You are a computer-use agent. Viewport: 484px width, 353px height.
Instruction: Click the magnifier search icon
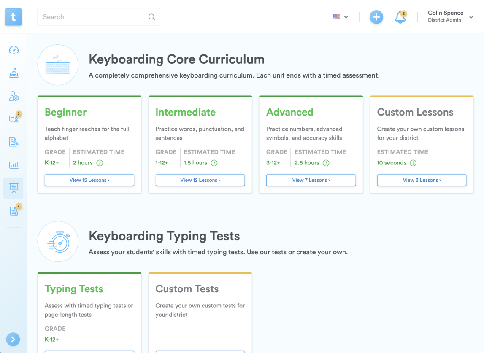click(151, 17)
